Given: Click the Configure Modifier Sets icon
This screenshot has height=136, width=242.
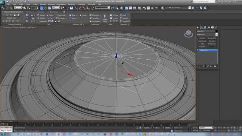Looking at the screenshot, I should [215, 66].
